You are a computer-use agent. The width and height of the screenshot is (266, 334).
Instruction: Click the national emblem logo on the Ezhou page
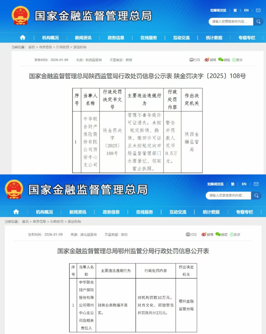tap(14, 189)
